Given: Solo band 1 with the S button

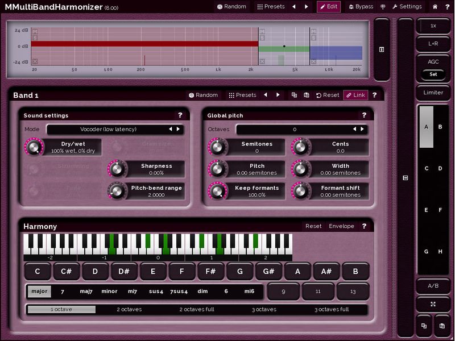Looking at the screenshot, I should 35,38.
